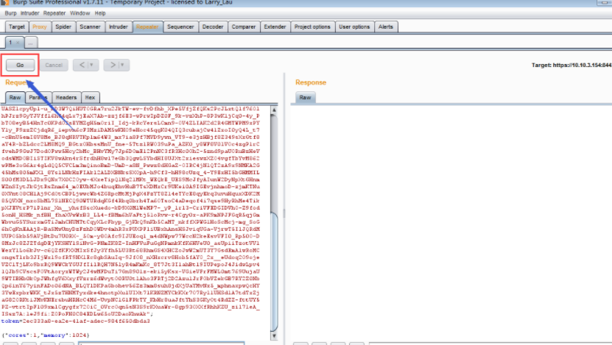Viewport: 612px width, 345px height.
Task: Click the request scrollbar down arrow
Action: coord(274,335)
